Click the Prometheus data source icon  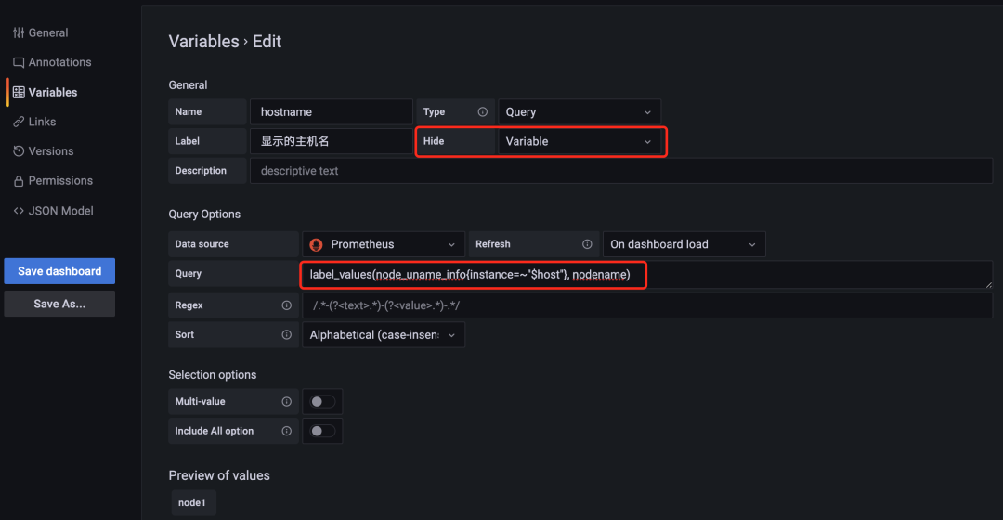(x=316, y=244)
